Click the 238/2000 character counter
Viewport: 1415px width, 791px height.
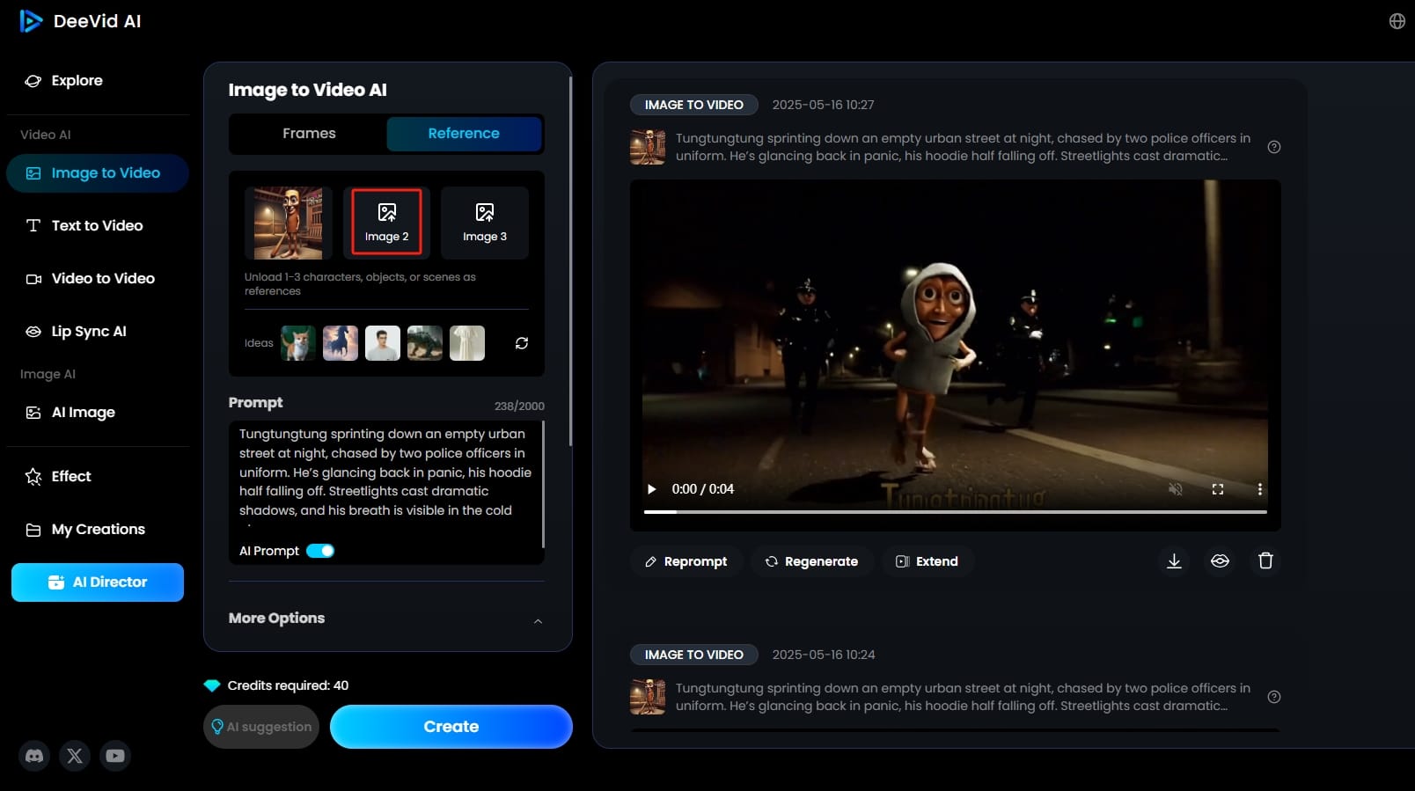(x=519, y=406)
